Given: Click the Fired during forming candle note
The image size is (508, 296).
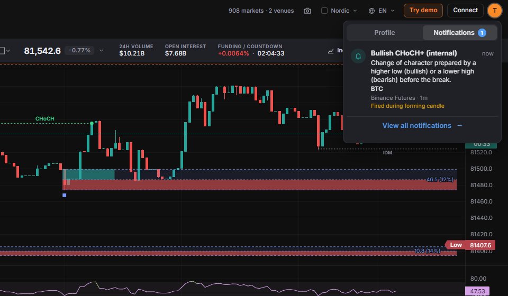Looking at the screenshot, I should (407, 106).
